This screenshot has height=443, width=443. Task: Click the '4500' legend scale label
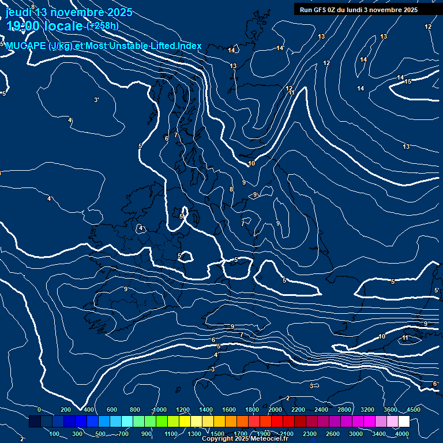tap(414, 410)
